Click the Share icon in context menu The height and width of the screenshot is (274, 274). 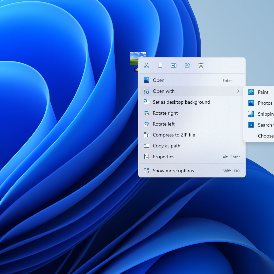pos(187,66)
